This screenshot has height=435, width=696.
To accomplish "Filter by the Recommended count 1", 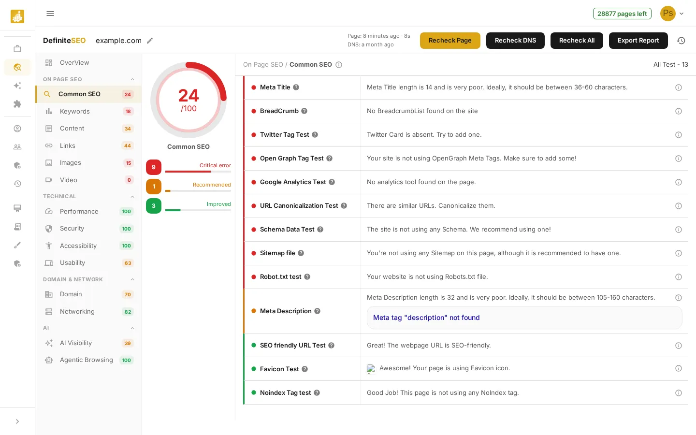I will point(154,187).
